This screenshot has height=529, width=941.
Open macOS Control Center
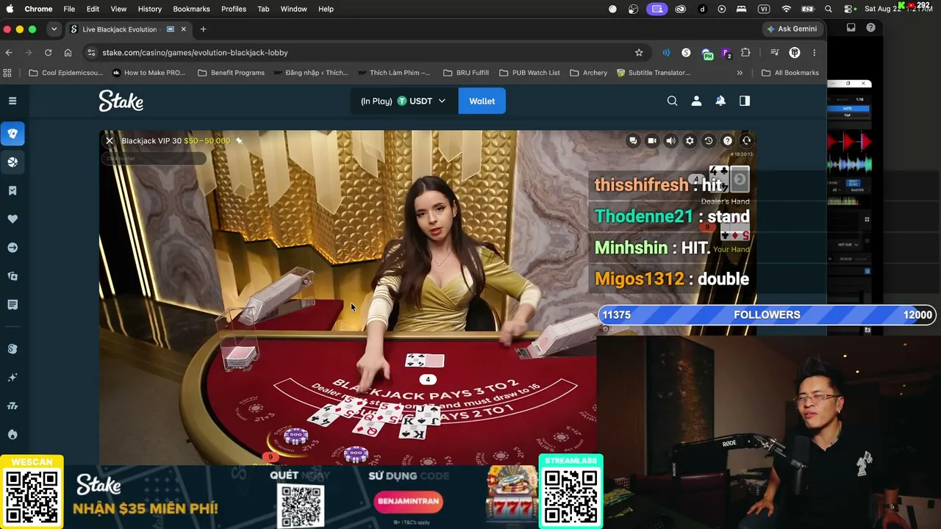[849, 9]
